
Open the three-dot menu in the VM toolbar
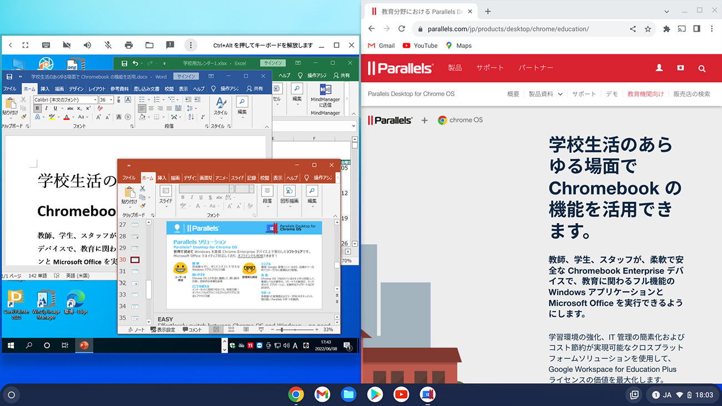point(190,45)
